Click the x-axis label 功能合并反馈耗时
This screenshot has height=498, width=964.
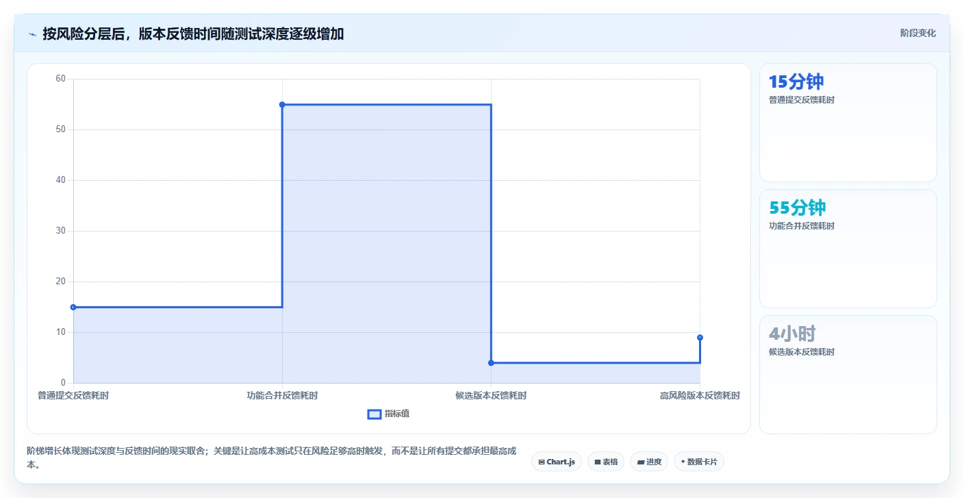282,396
